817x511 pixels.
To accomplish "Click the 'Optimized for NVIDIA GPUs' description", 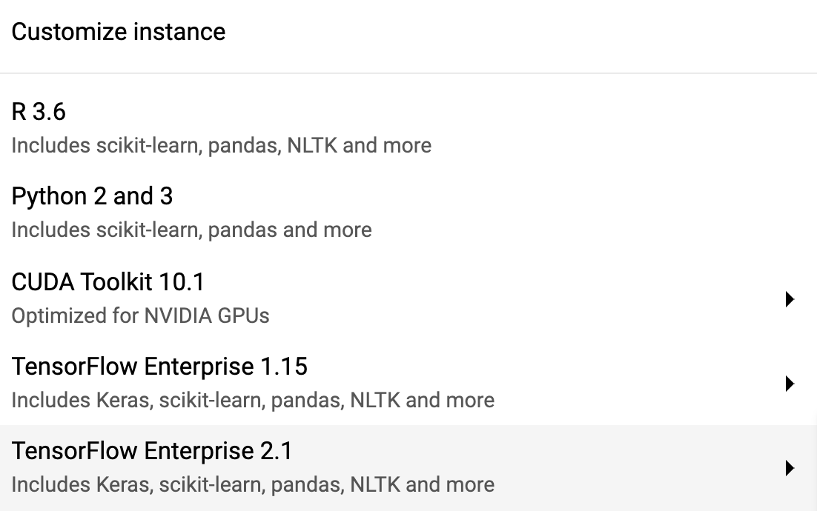I will click(140, 316).
